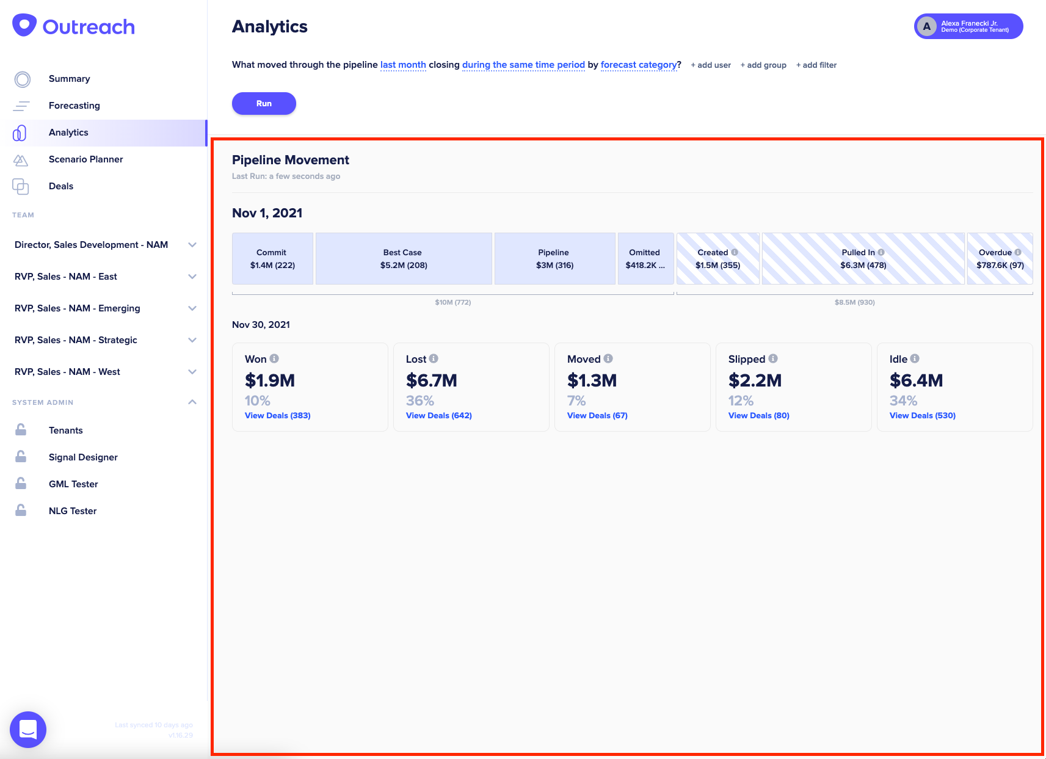Expand RVP, Sales - NAM - East

(x=192, y=277)
